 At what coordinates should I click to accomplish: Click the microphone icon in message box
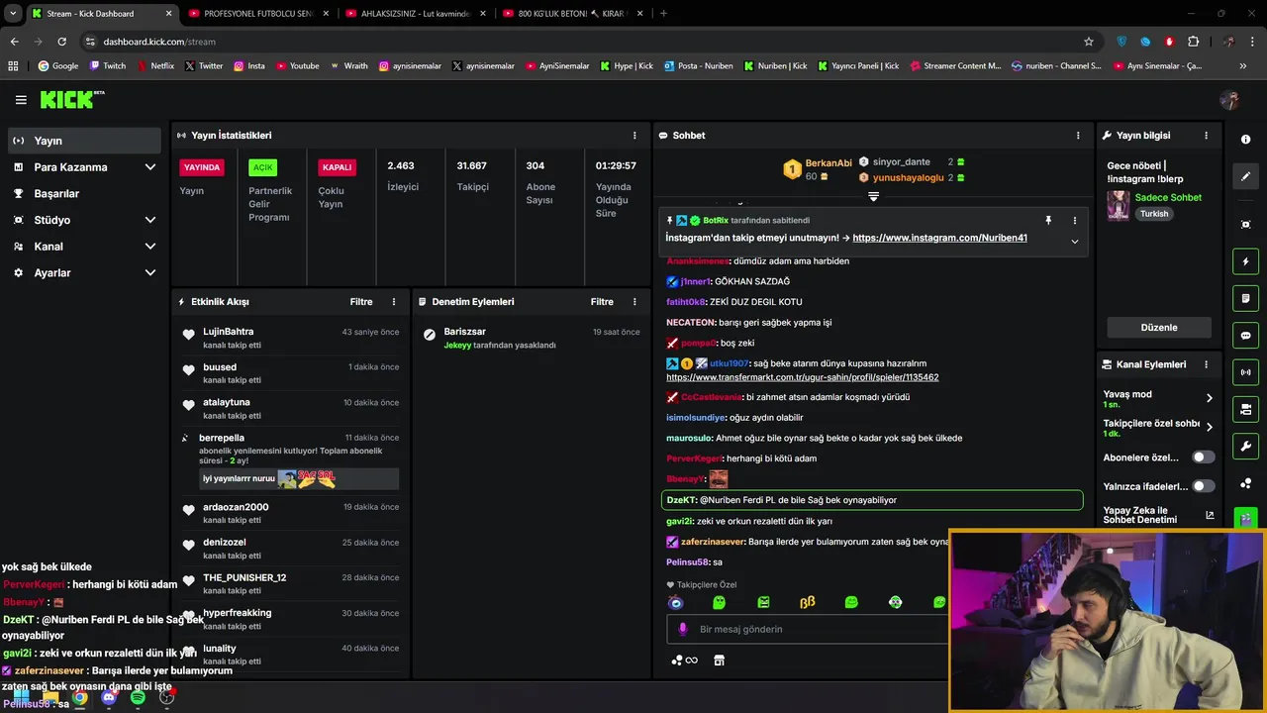[x=682, y=629]
